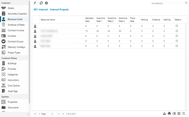Viewport: 189px width, 117px height.
Task: Collapse the sidebar with double chevron
Action: pos(28,114)
